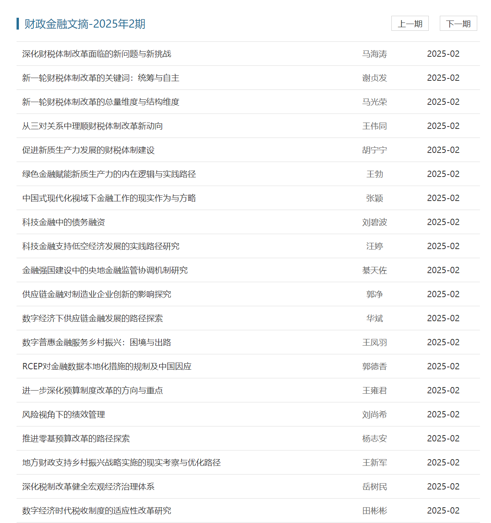Open article 科技金融中的债务融资

click(x=63, y=222)
